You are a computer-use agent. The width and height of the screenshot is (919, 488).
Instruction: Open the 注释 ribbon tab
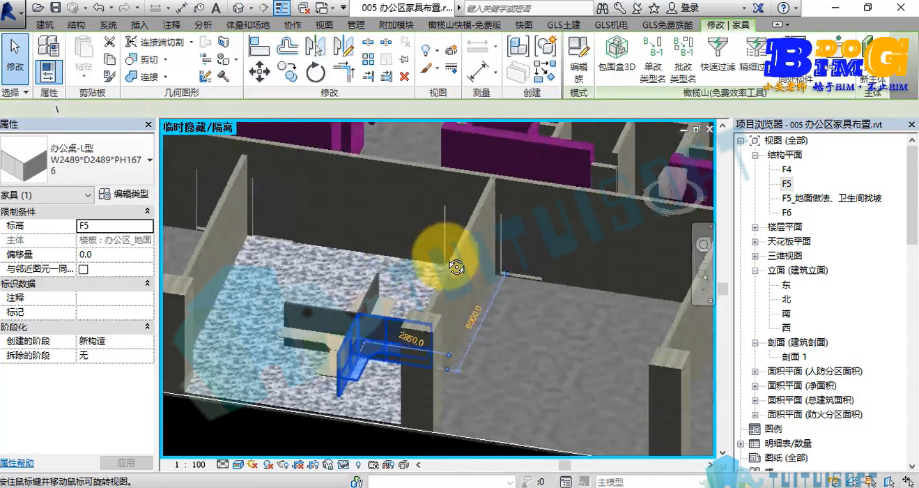point(171,25)
